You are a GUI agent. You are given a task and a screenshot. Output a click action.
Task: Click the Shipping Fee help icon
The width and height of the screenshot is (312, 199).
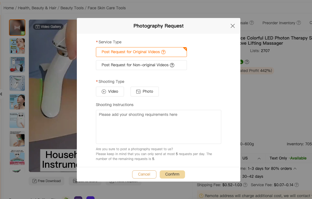[245, 185]
